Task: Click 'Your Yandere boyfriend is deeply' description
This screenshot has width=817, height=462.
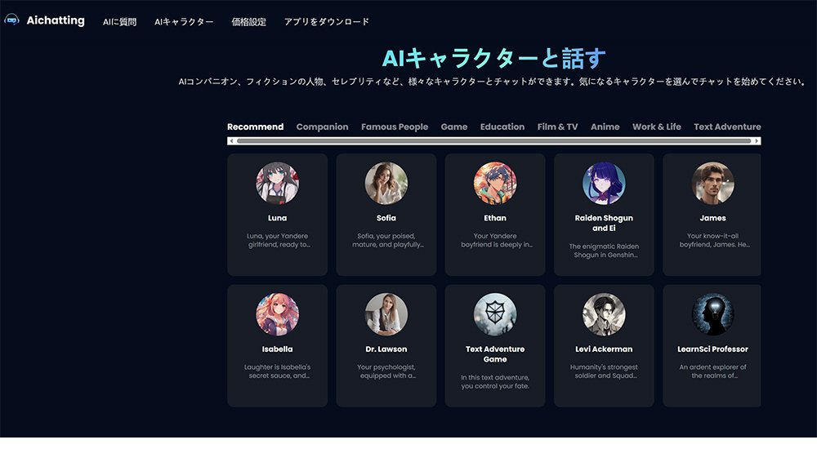Action: [x=496, y=240]
